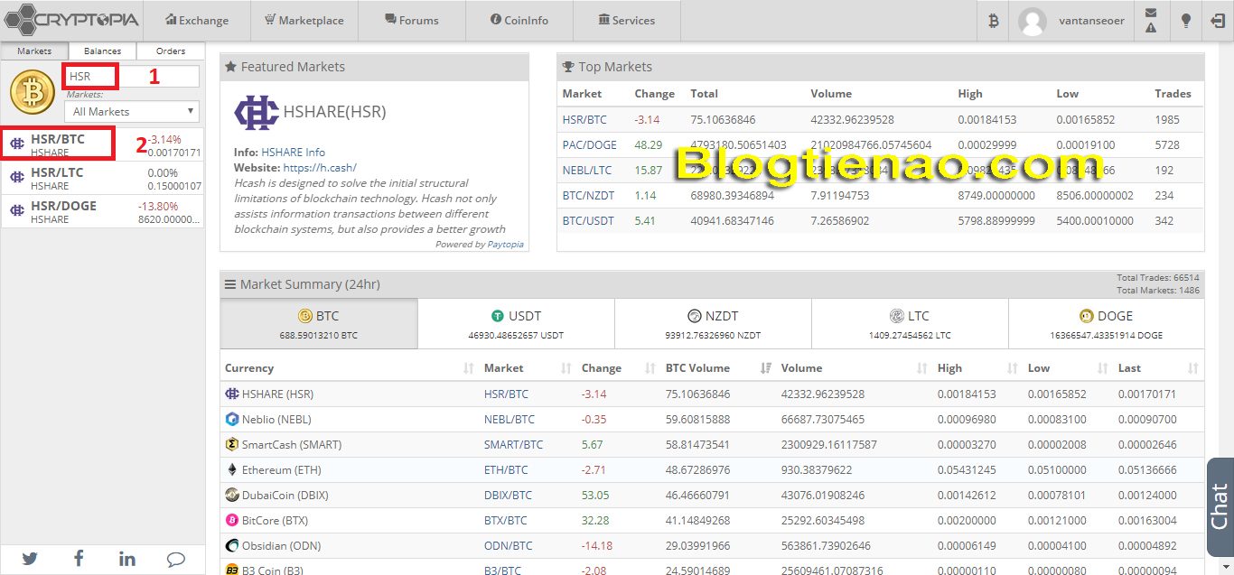Open the ETH/BTC market link
The width and height of the screenshot is (1234, 575).
point(506,469)
